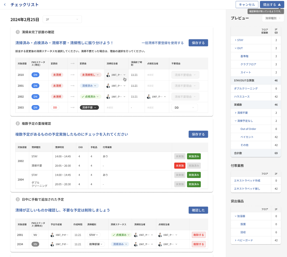Click the back arrow beside チェックリスト
287x257 pixels.
[5, 5]
